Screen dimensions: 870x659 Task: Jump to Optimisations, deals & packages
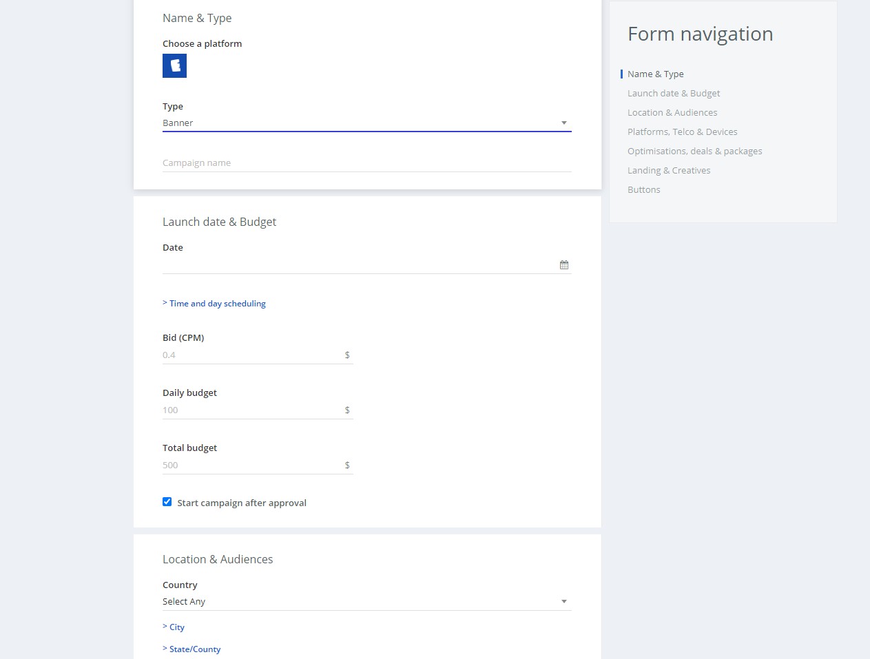[694, 151]
